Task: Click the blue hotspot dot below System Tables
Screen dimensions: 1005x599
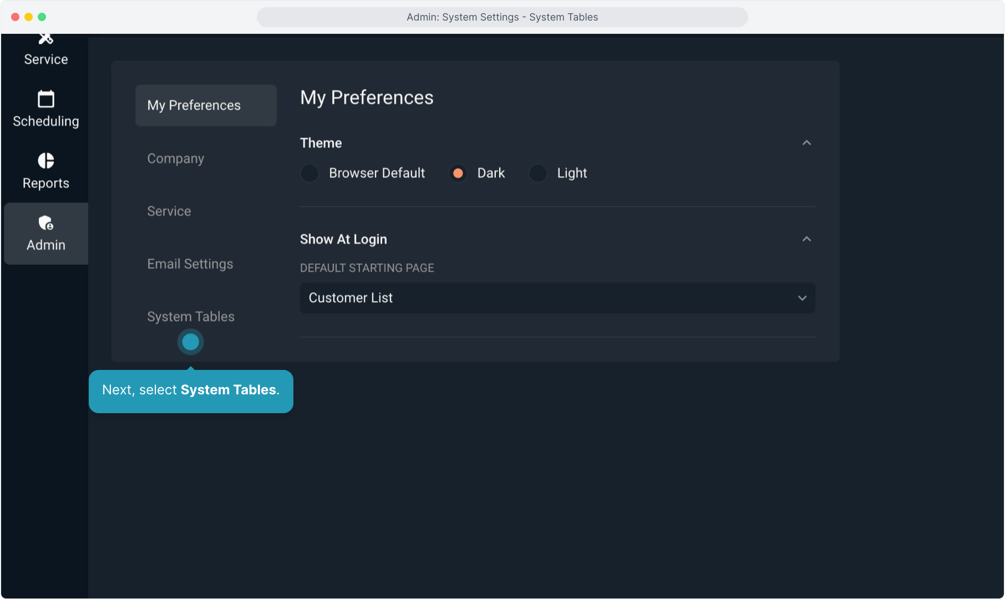Action: tap(190, 342)
